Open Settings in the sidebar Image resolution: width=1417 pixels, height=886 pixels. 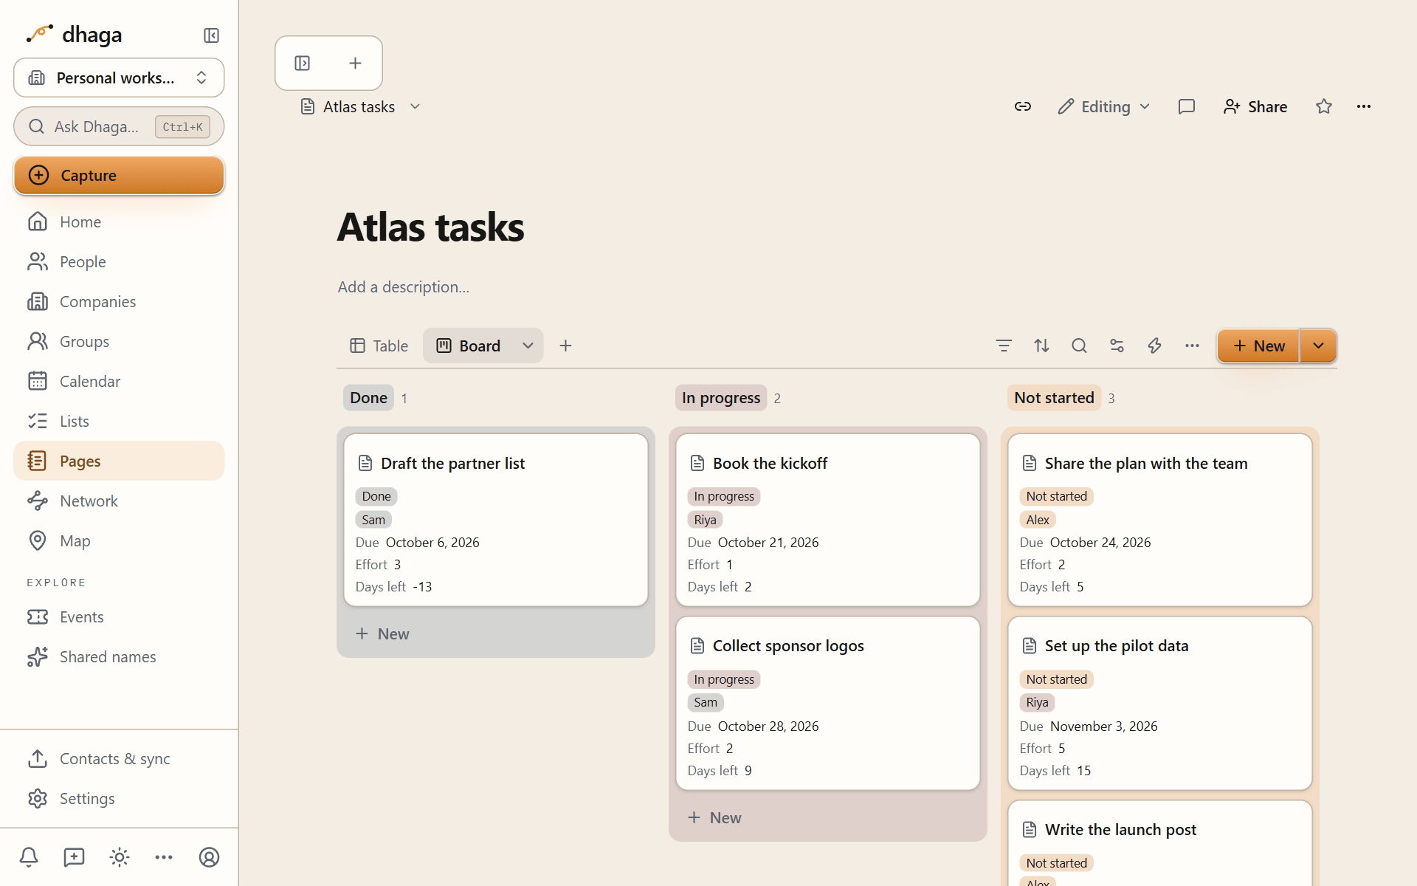point(119,798)
